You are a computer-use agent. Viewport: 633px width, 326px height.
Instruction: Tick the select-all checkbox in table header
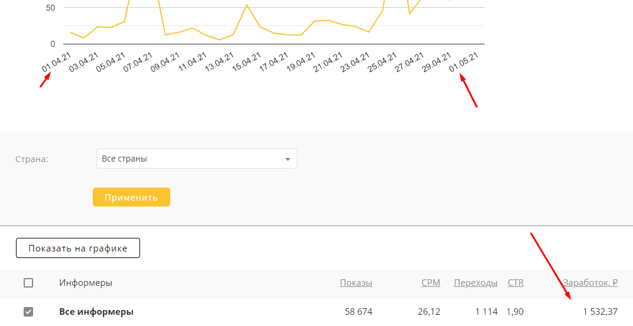click(x=28, y=283)
